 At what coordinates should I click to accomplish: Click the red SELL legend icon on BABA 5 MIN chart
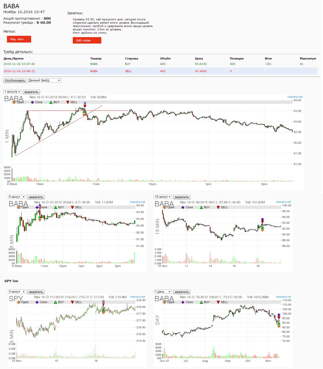coord(73,207)
